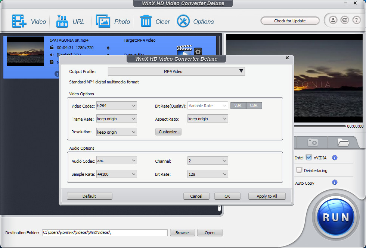Open the Photo slideshow tool
This screenshot has height=248, width=366.
coord(103,21)
